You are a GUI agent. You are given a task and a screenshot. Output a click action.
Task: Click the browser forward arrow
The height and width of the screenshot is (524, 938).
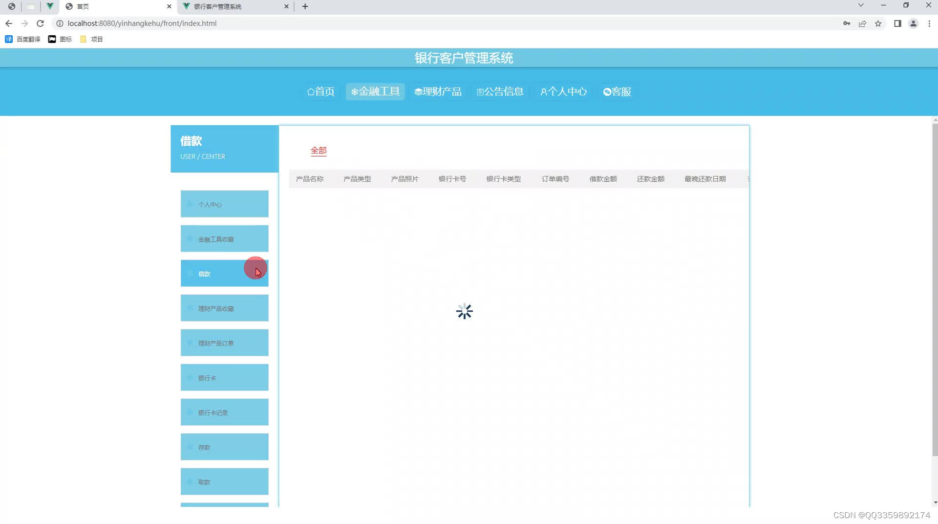click(x=24, y=23)
